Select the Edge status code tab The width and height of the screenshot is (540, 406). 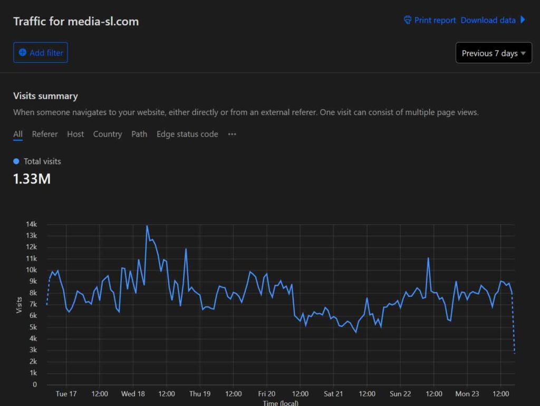(x=187, y=134)
